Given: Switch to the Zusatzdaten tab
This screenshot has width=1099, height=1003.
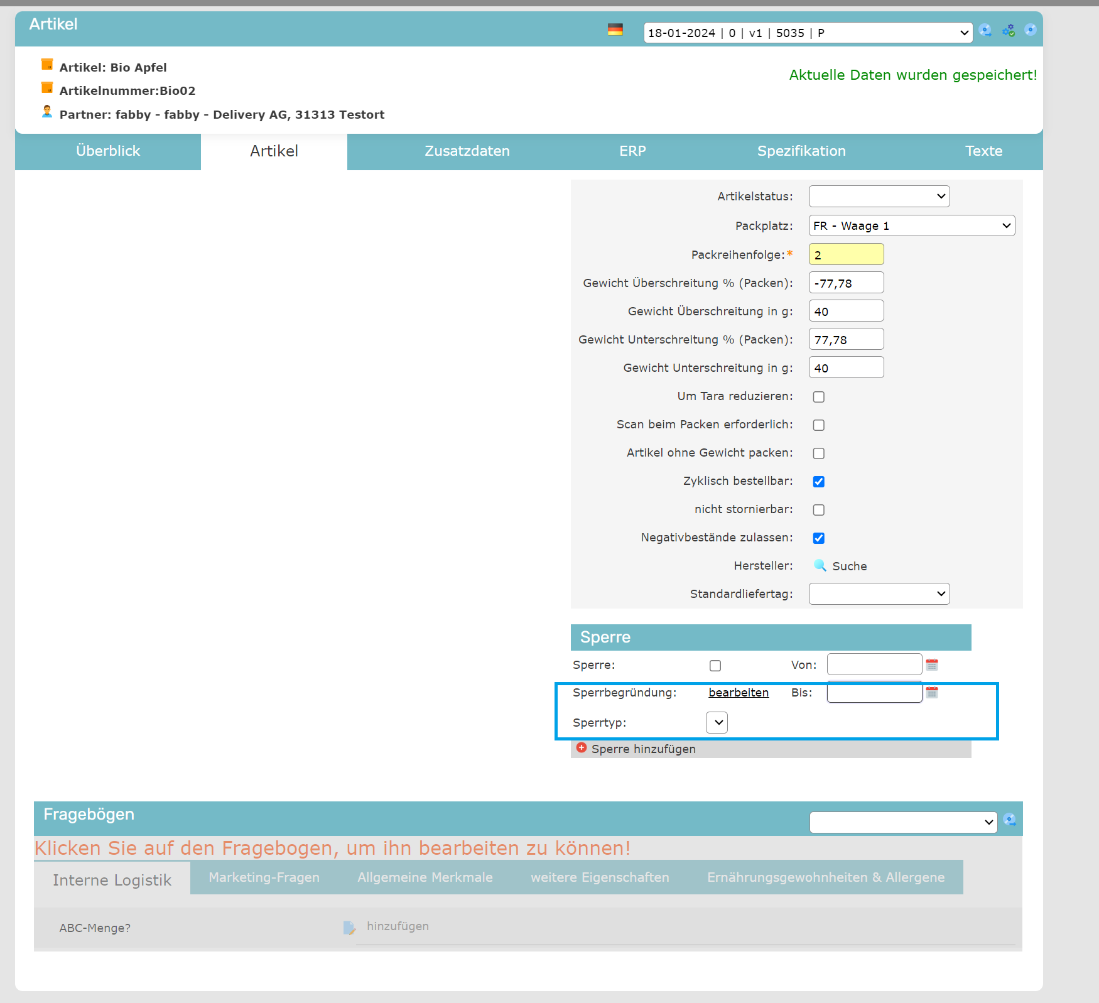Looking at the screenshot, I should pos(467,151).
